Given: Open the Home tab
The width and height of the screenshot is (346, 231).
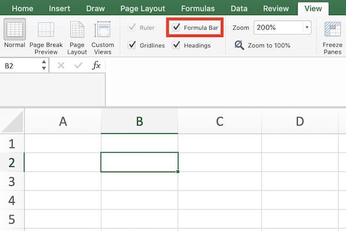Looking at the screenshot, I should (22, 9).
